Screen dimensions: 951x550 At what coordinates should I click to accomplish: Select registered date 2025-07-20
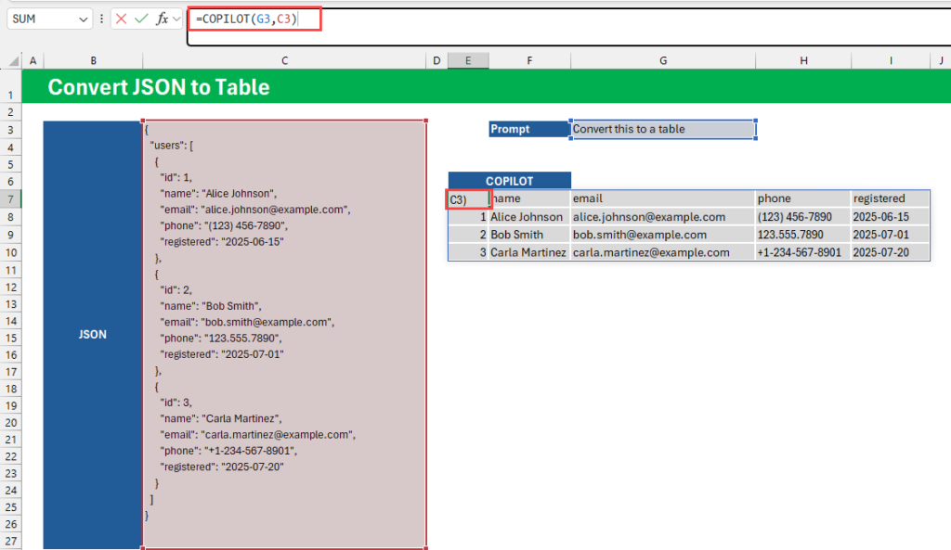pos(891,252)
